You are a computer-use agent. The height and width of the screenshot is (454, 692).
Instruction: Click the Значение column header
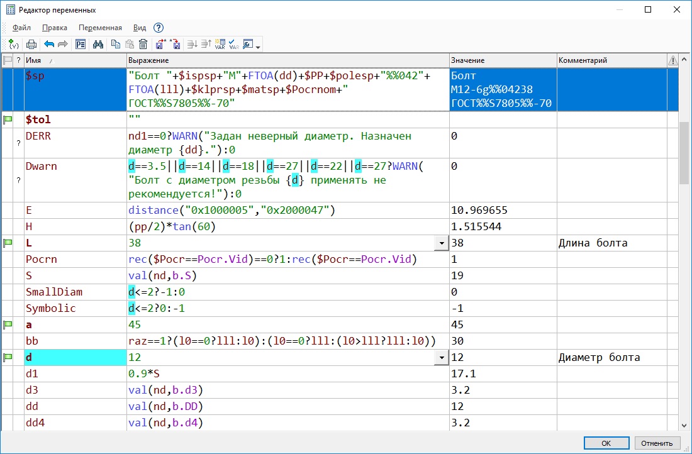click(x=503, y=60)
